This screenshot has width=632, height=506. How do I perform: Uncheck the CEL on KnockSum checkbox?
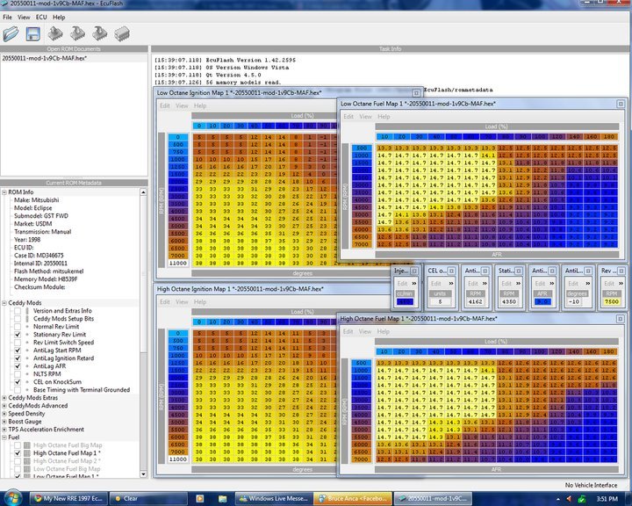pyautogui.click(x=18, y=381)
